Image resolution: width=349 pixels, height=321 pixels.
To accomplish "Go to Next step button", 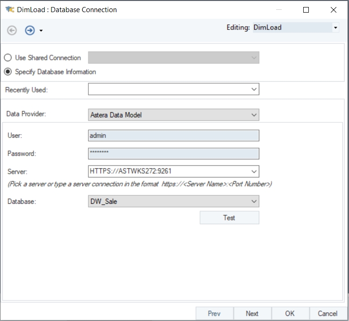I will point(252,314).
